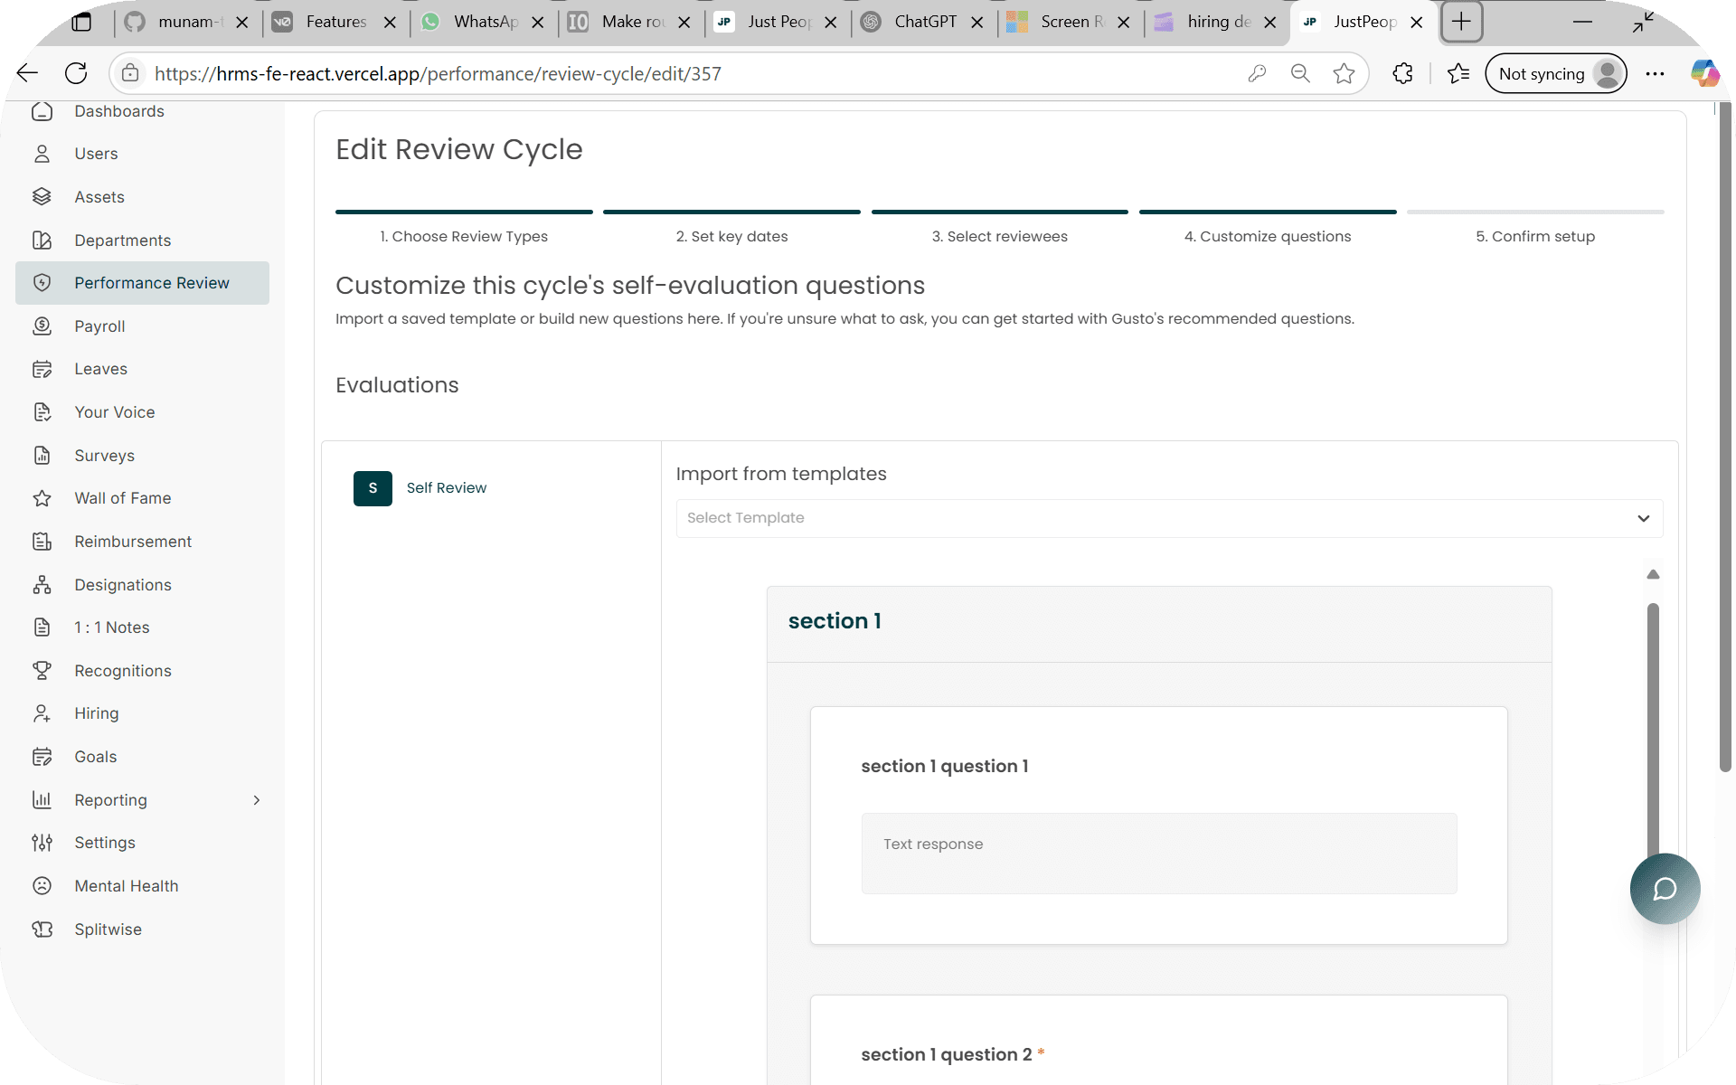Click the Splitwise sidebar icon
This screenshot has height=1085, width=1736.
[x=42, y=929]
